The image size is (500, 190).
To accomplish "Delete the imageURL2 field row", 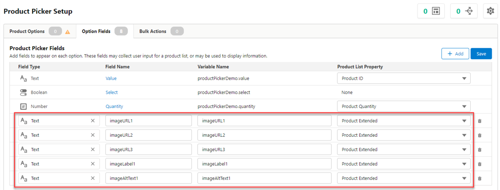I will [x=479, y=135].
